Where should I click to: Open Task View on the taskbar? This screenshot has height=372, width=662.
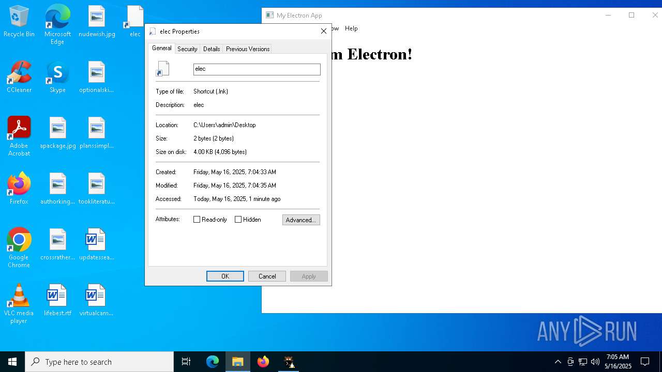[x=186, y=362]
